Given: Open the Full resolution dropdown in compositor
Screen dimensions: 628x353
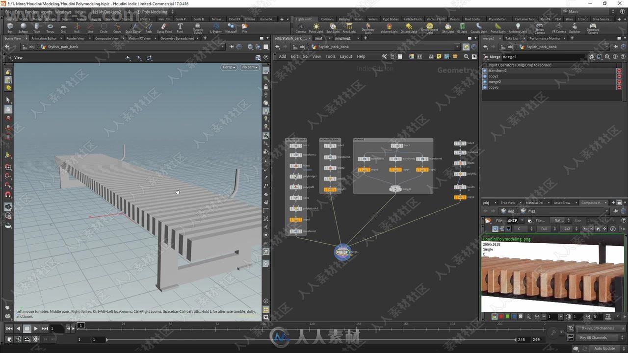Looking at the screenshot, I should coord(547,229).
